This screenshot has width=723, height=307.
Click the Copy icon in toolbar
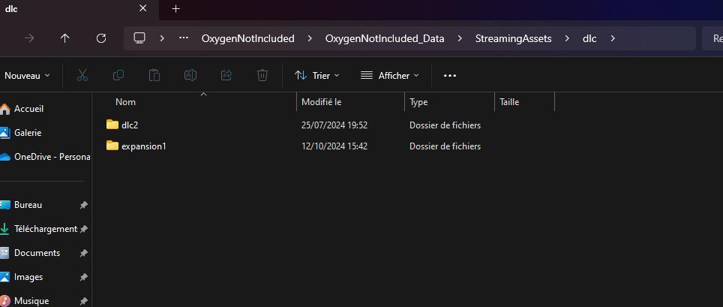118,75
